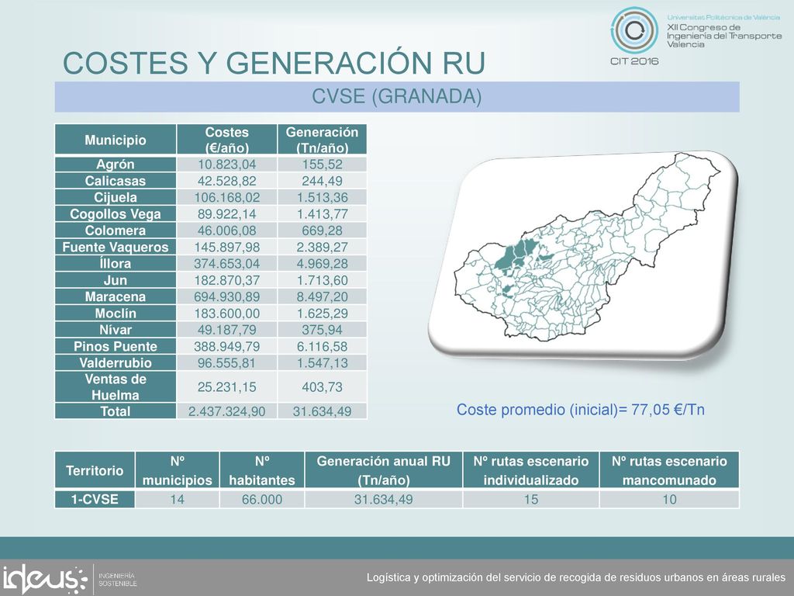This screenshot has width=794, height=596.
Task: Select the Municipio column header
Action: tap(116, 140)
